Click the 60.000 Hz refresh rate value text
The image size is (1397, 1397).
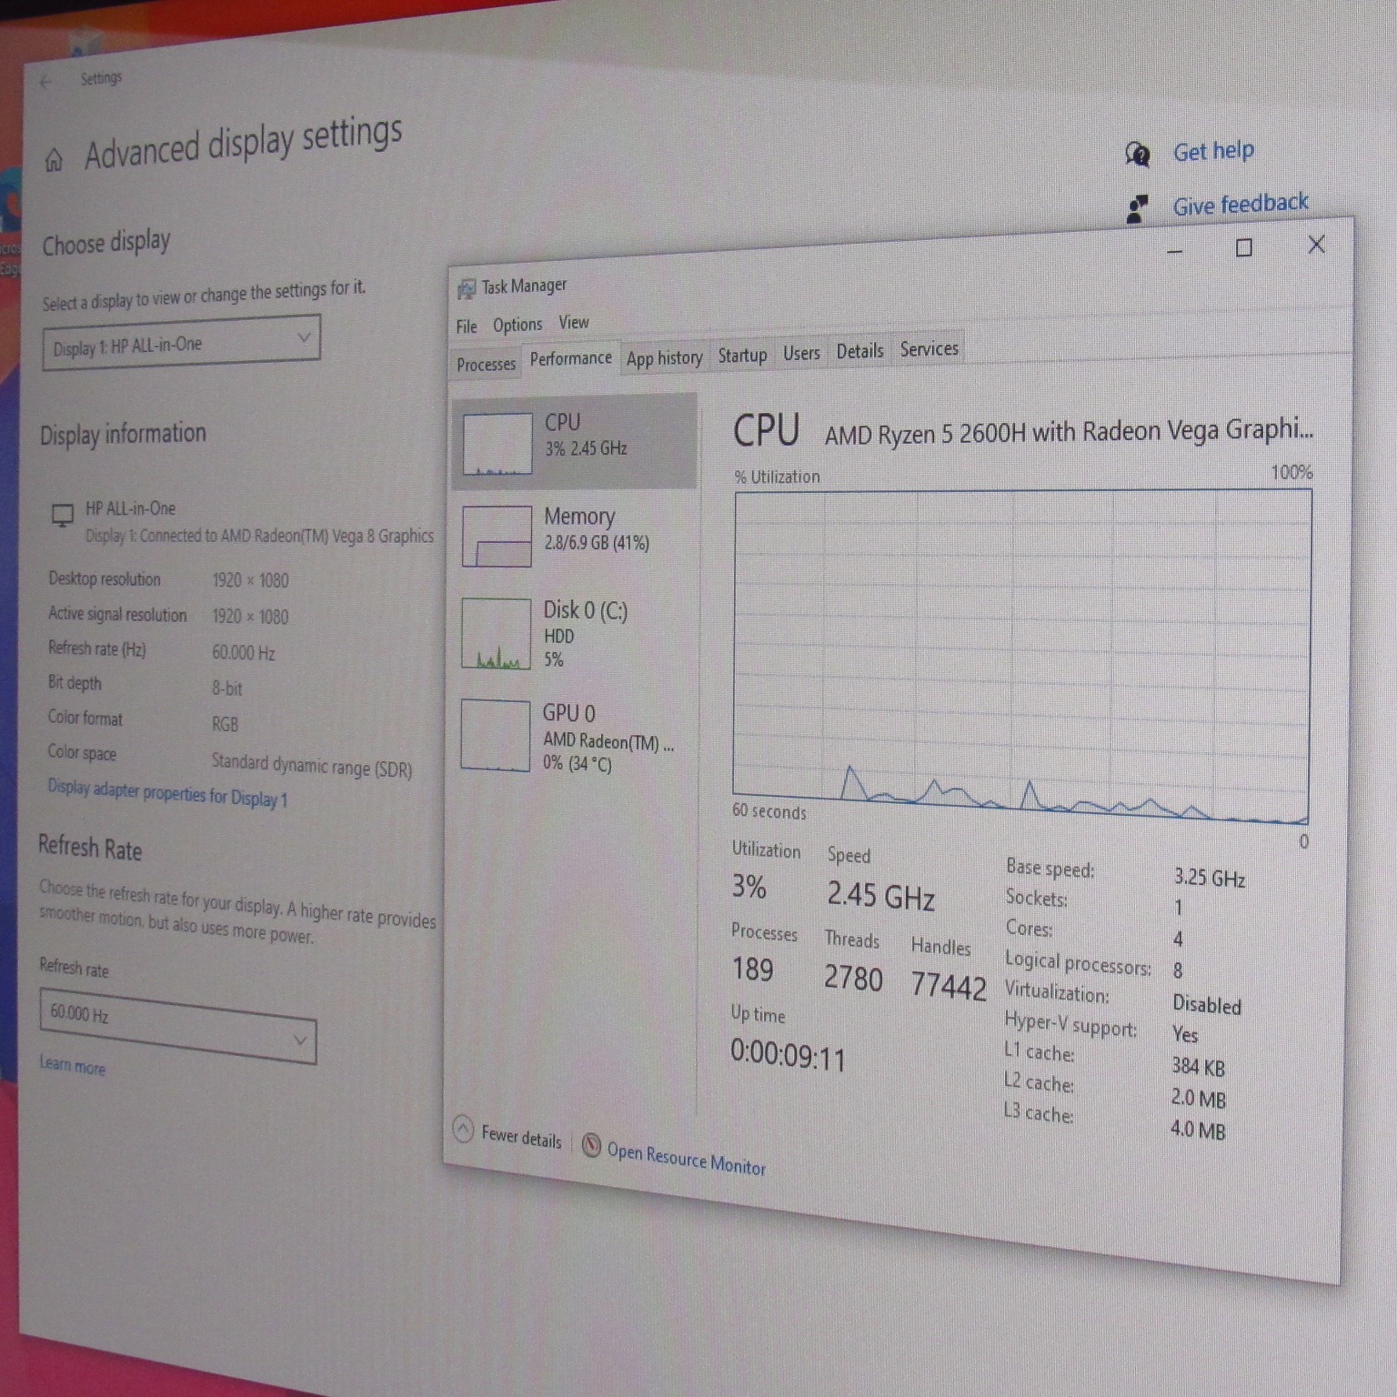pos(244,653)
